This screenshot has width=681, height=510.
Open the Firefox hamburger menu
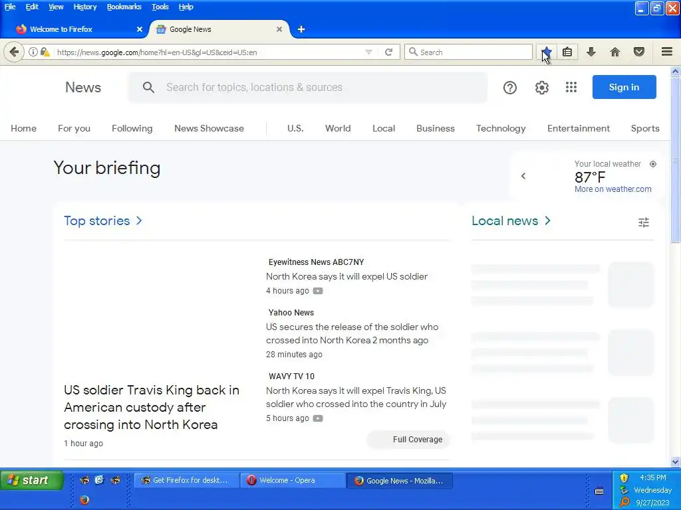pos(667,52)
